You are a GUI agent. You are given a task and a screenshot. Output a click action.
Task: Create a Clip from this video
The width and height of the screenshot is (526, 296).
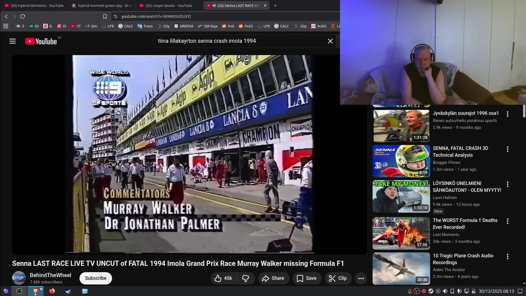click(x=338, y=278)
